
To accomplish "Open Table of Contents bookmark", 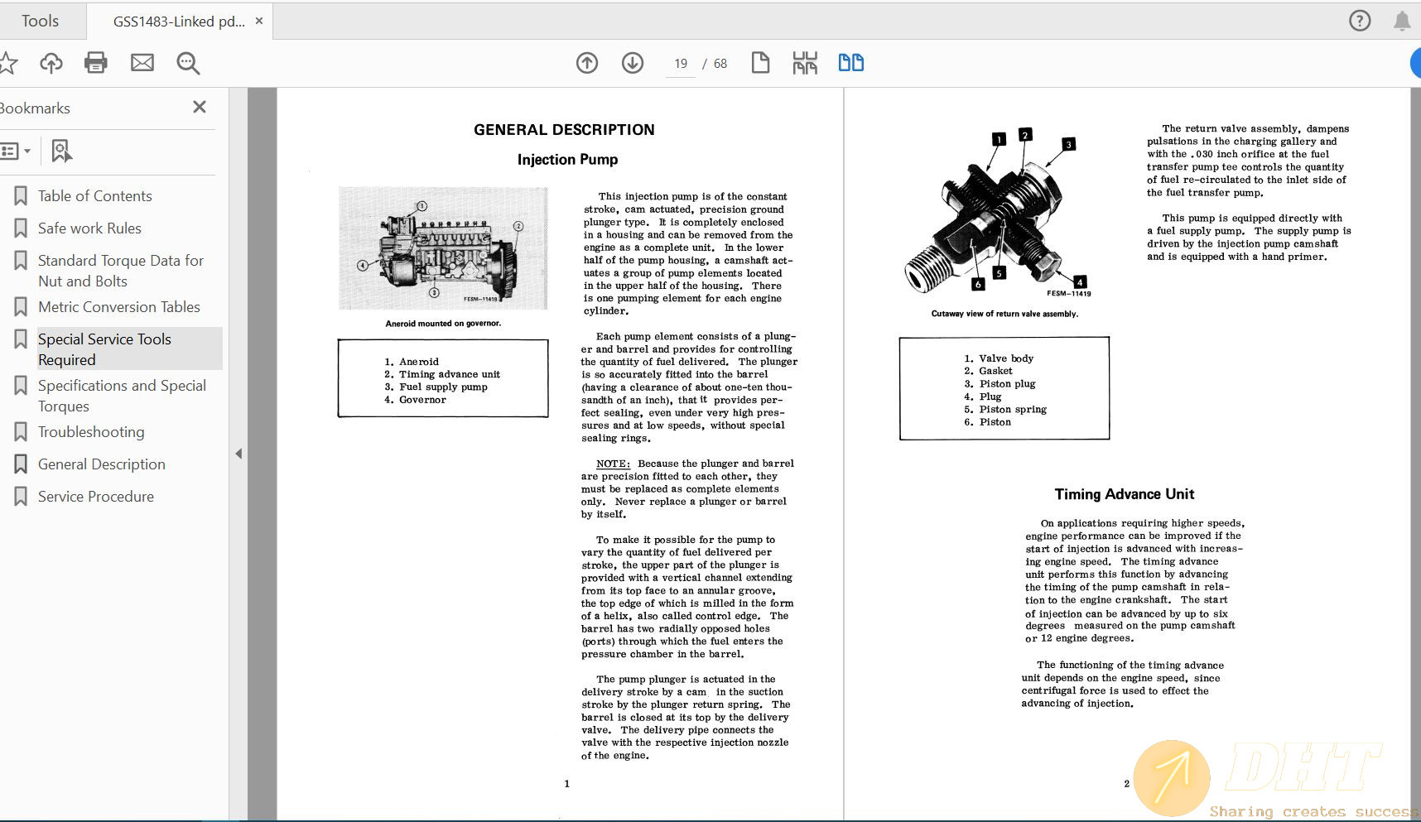I will tap(95, 196).
